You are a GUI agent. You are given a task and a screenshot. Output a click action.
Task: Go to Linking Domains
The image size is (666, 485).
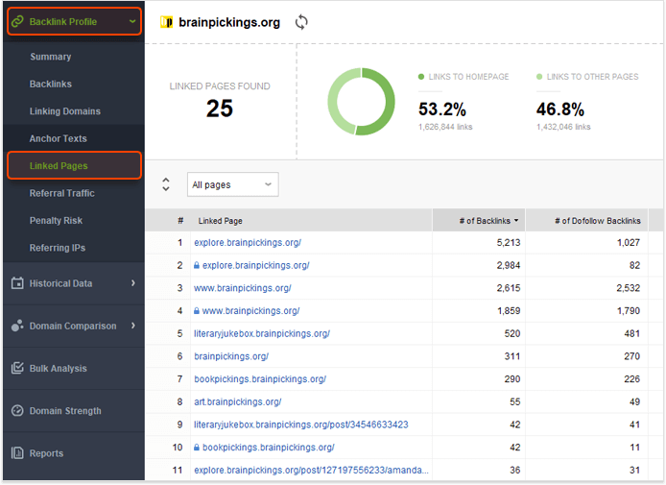[65, 111]
